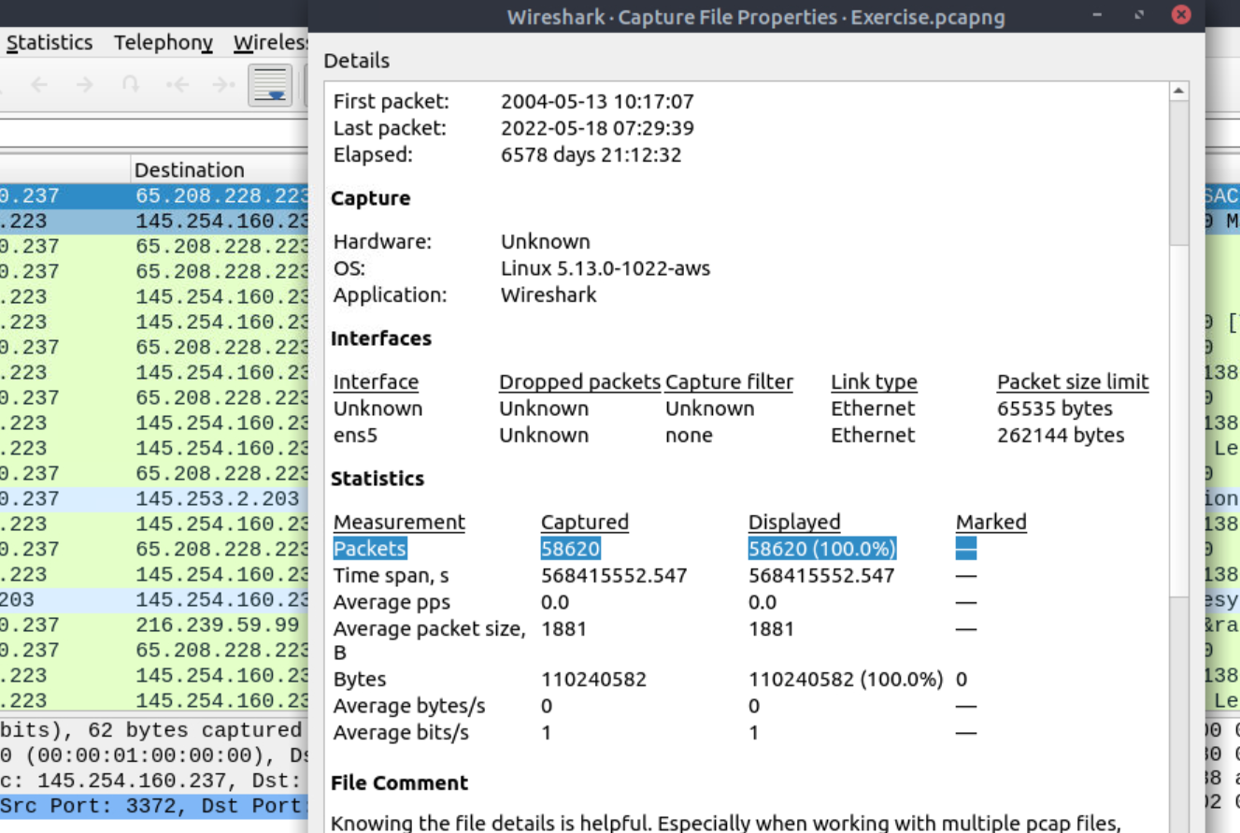Select the displayed packets value '58620 (100.0%)'

[x=822, y=549]
